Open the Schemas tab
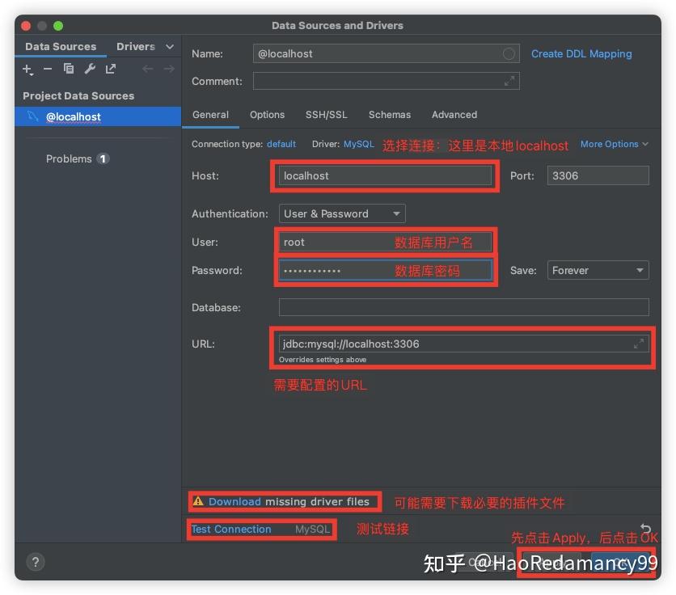Screen dimensions: 676x595 click(x=390, y=115)
